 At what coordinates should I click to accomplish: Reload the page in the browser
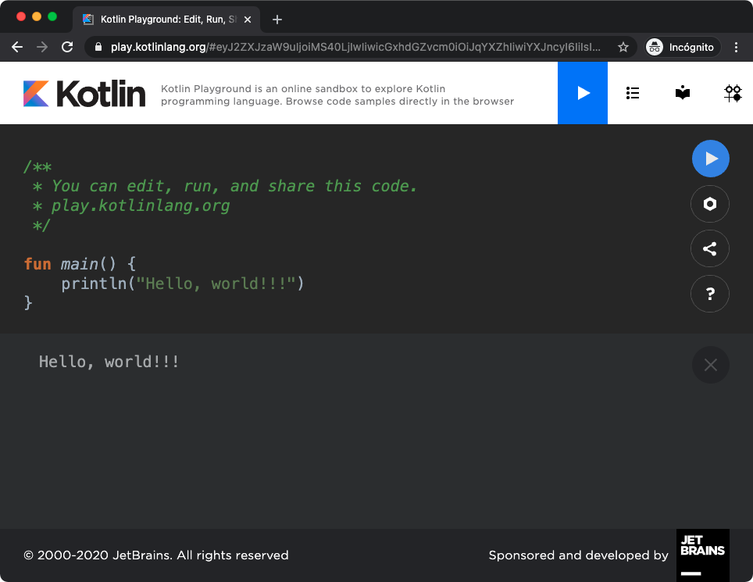(67, 47)
